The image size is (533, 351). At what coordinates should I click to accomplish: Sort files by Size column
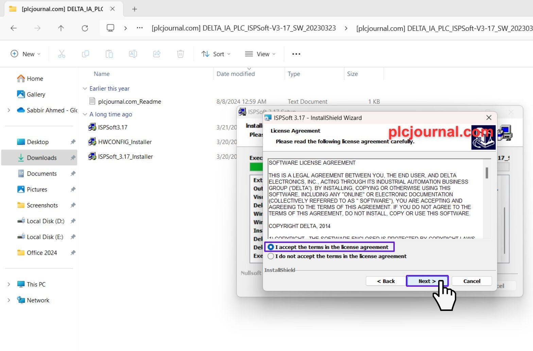pos(352,74)
